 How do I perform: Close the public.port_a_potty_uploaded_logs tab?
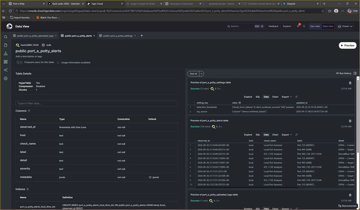(56, 36)
